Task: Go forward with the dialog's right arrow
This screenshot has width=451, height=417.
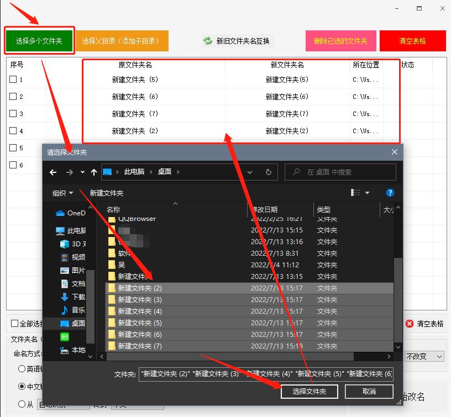Action: point(69,172)
